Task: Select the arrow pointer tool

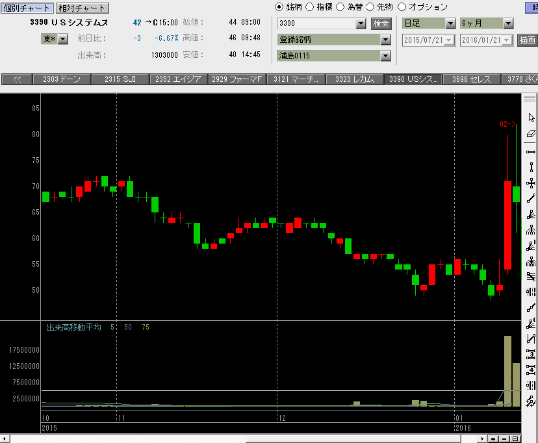Action: (531, 118)
